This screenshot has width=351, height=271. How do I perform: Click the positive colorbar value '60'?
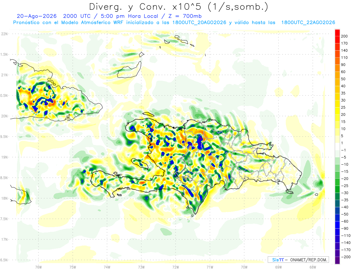pos(343,72)
